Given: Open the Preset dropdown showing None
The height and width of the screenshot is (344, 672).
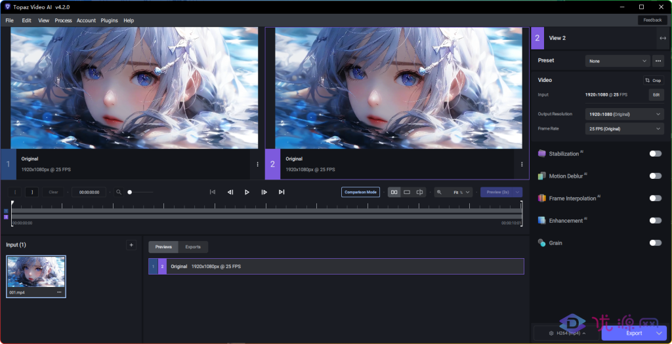Looking at the screenshot, I should click(618, 61).
